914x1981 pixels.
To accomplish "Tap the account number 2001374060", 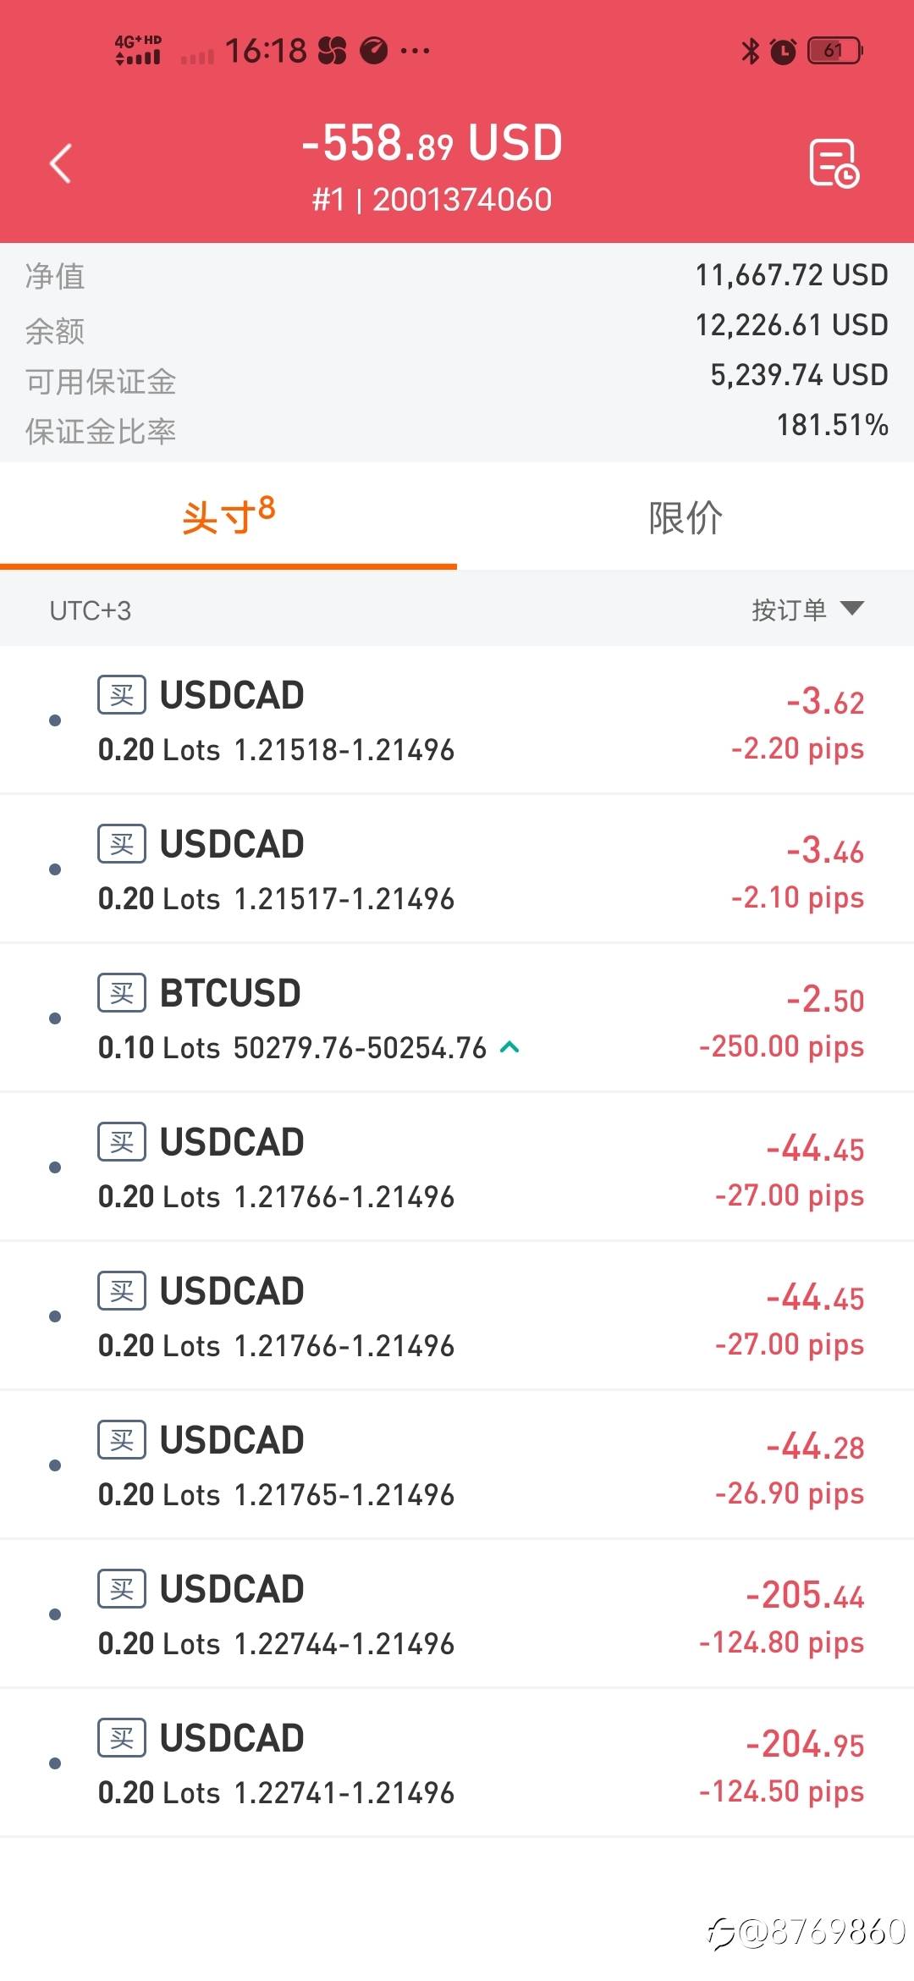I will pos(461,200).
